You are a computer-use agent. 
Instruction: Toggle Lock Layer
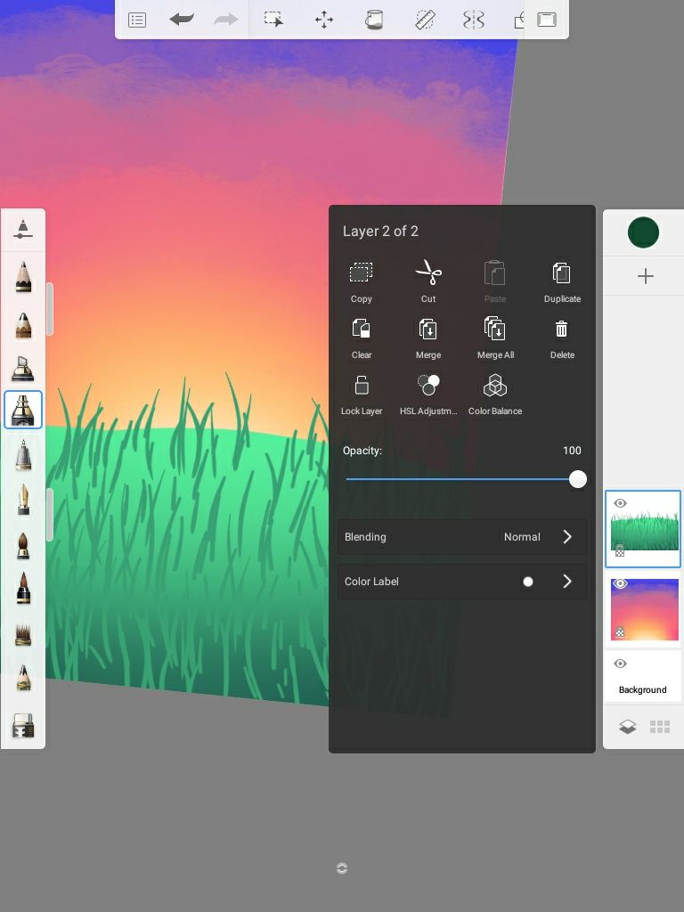click(362, 395)
